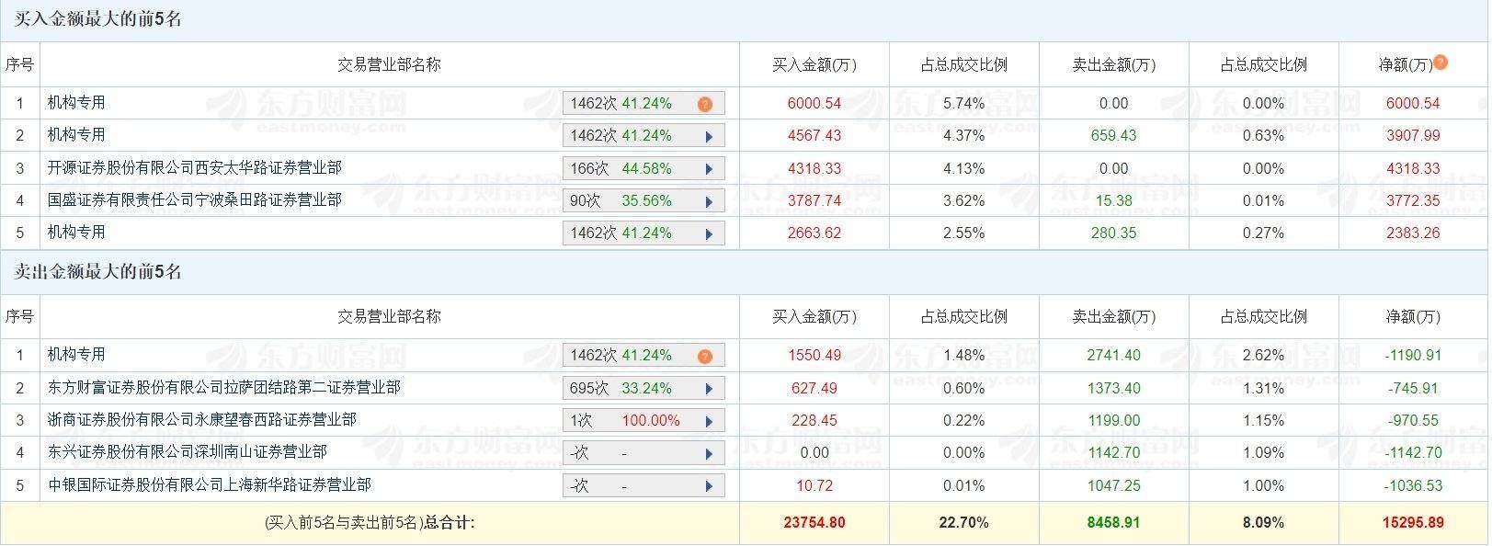
Task: Expand details arrow for 开源证券 西安太华路 row
Action: (x=709, y=169)
